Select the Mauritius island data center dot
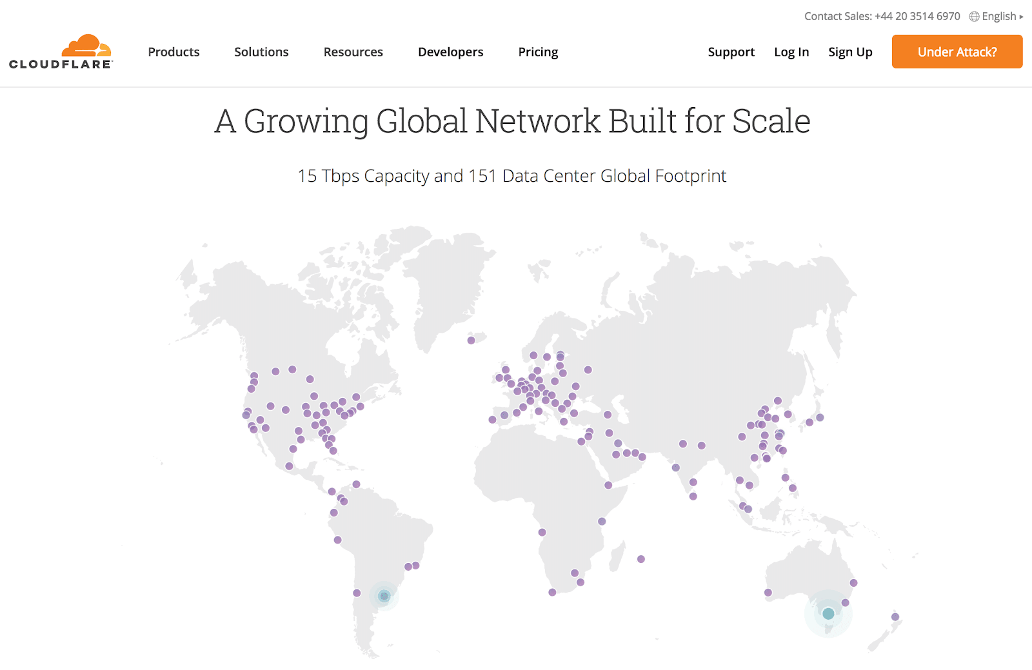 [641, 559]
